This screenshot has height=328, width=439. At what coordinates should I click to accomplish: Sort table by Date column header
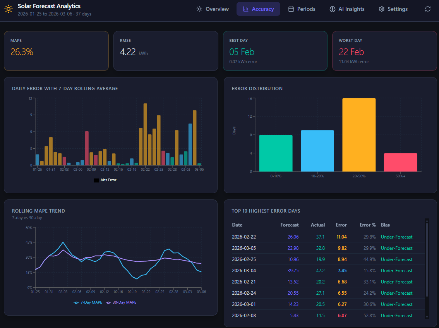pyautogui.click(x=237, y=225)
